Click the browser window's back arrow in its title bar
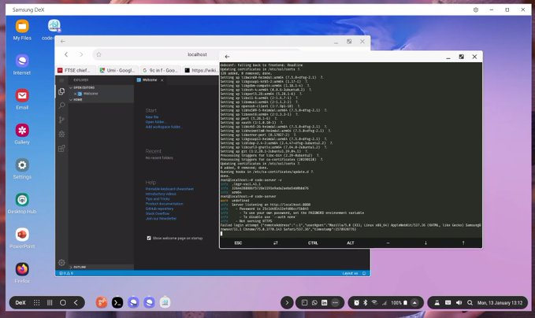The width and height of the screenshot is (535, 318). click(x=63, y=41)
